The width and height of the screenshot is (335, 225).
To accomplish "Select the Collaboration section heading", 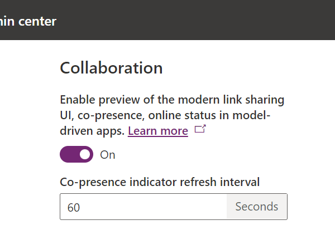I will [111, 68].
